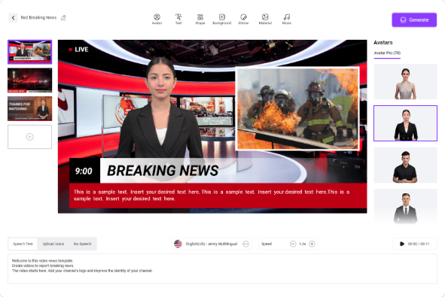Open the Avatar tool in toolbar
Image resolution: width=445 pixels, height=297 pixels.
point(157,19)
